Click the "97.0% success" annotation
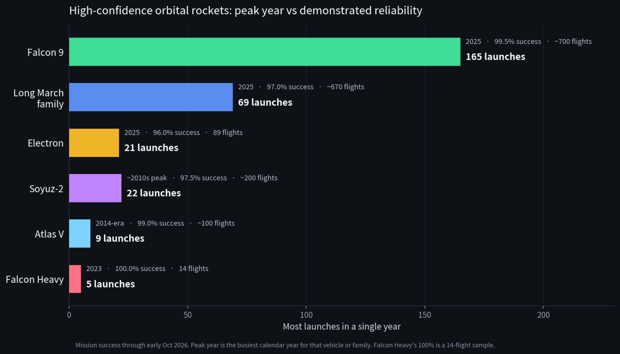620x354 pixels. click(x=290, y=87)
